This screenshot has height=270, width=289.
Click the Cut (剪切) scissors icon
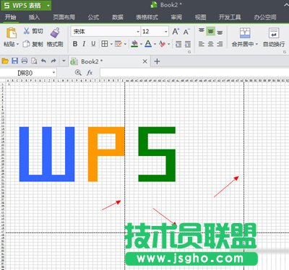pyautogui.click(x=26, y=31)
